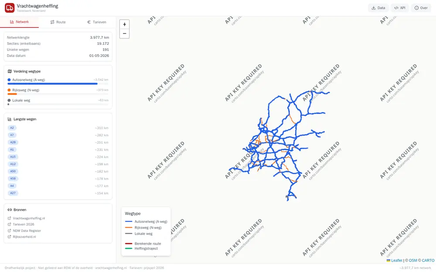Switch to the Tarieven tab

point(96,22)
